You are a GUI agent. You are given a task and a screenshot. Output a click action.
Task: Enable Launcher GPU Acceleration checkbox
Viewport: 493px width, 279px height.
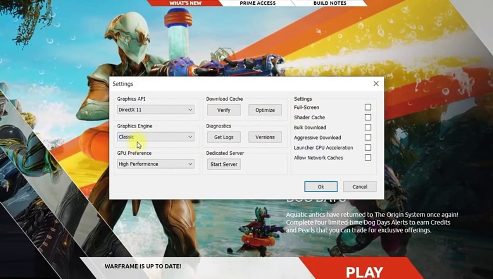[368, 148]
